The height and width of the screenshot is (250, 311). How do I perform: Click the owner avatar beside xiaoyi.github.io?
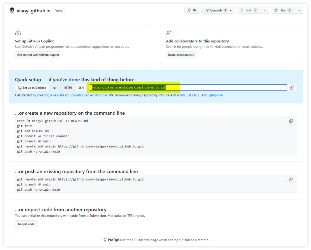[x=12, y=10]
